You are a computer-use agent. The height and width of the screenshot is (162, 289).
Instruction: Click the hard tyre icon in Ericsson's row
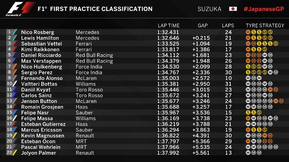(248, 130)
